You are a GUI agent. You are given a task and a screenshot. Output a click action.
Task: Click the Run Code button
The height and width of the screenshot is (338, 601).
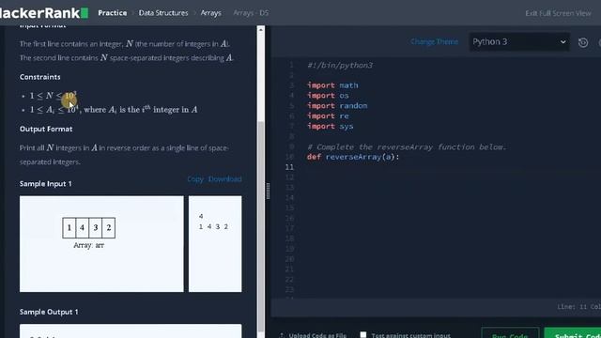[510, 333]
